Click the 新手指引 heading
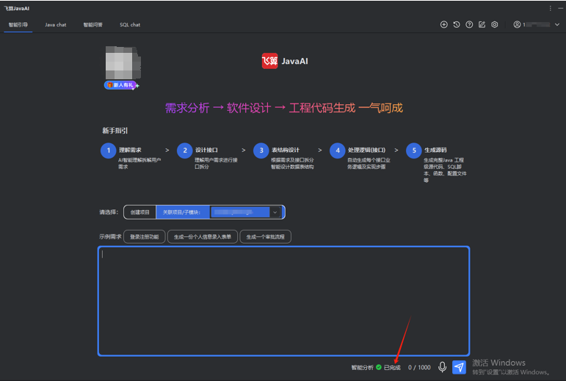Screen dimensions: 566x381 115,131
